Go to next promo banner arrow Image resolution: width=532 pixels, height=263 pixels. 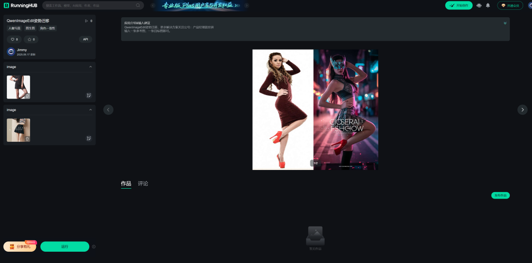point(247,5)
